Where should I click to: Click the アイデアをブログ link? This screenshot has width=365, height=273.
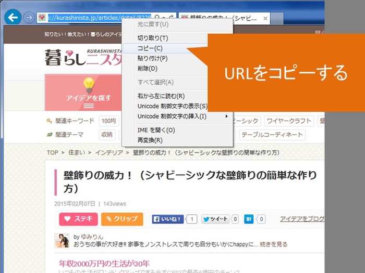coord(302,219)
